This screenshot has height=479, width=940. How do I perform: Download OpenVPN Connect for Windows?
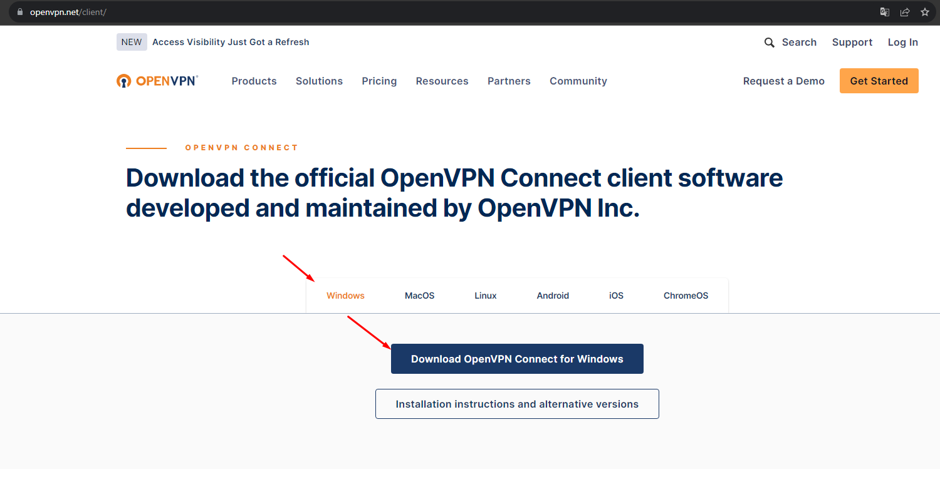coord(517,359)
